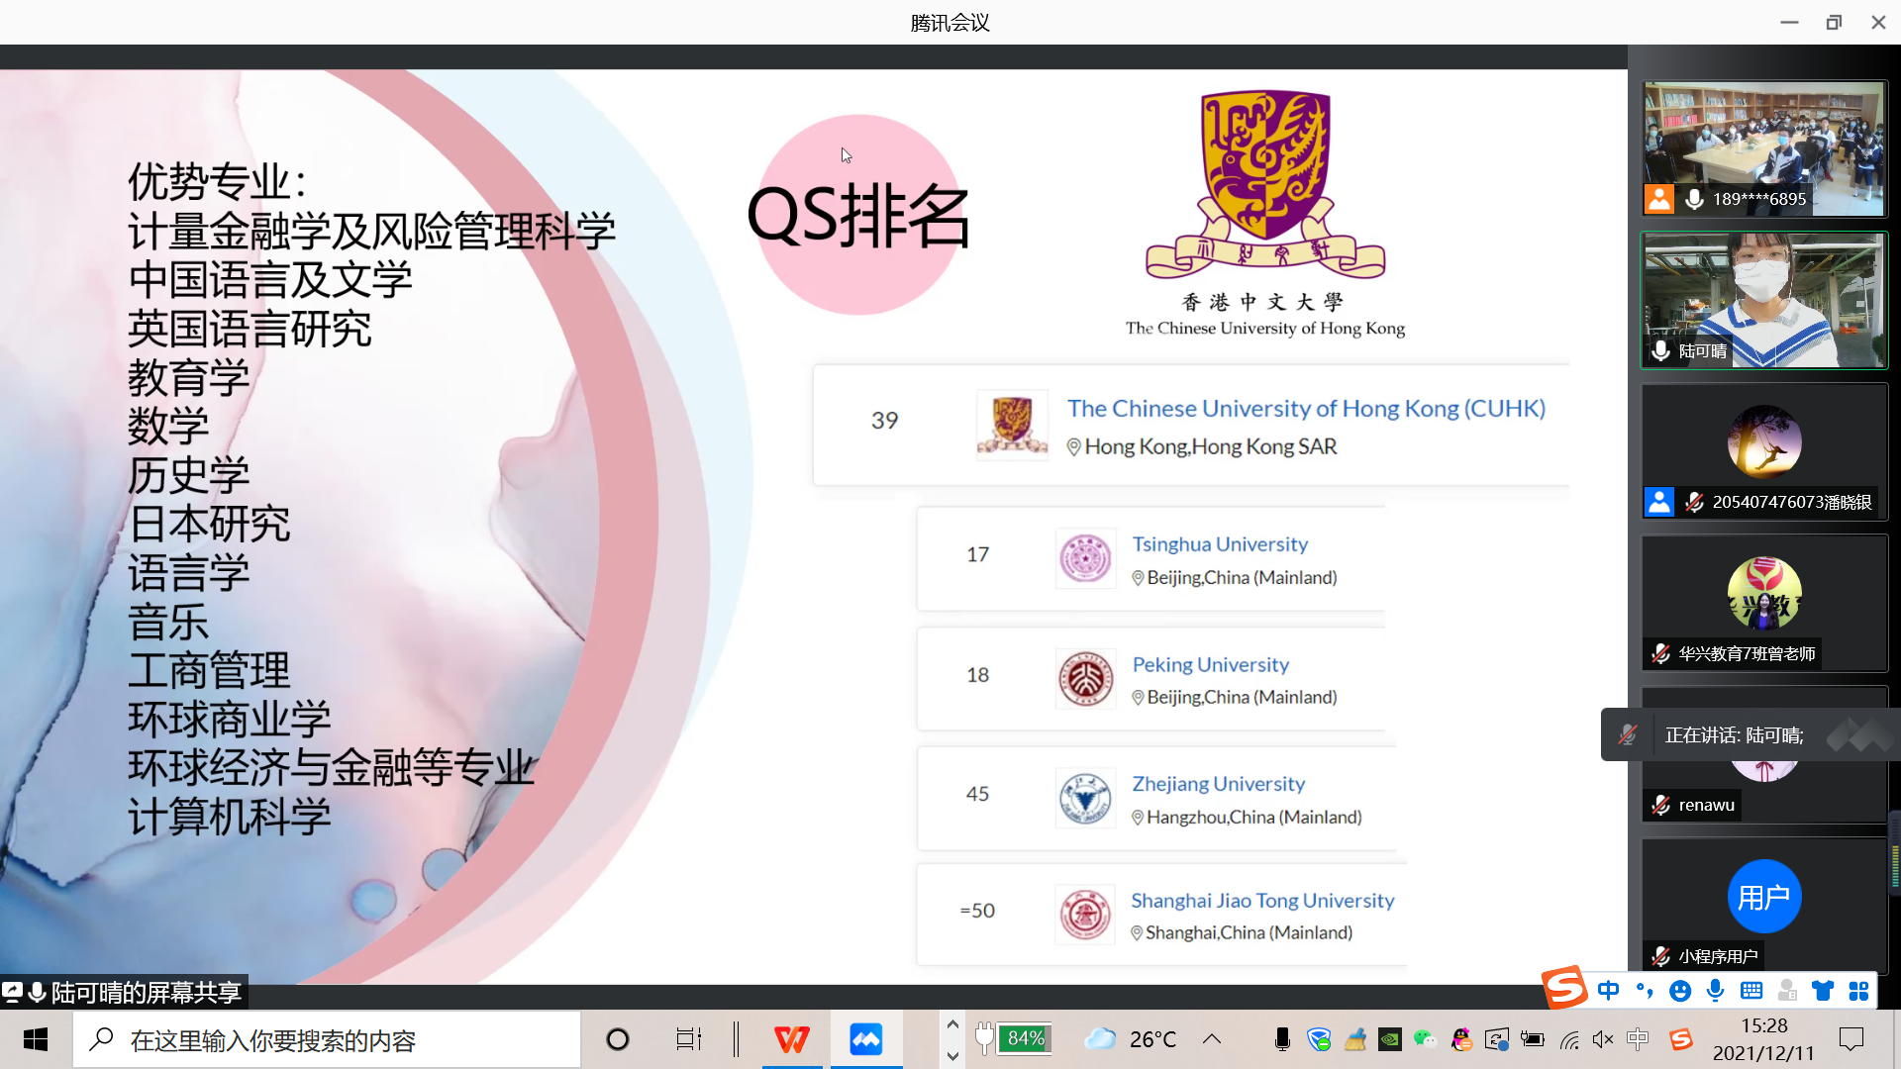1901x1069 pixels.
Task: Select participant tile 小程序用户
Action: (1763, 906)
